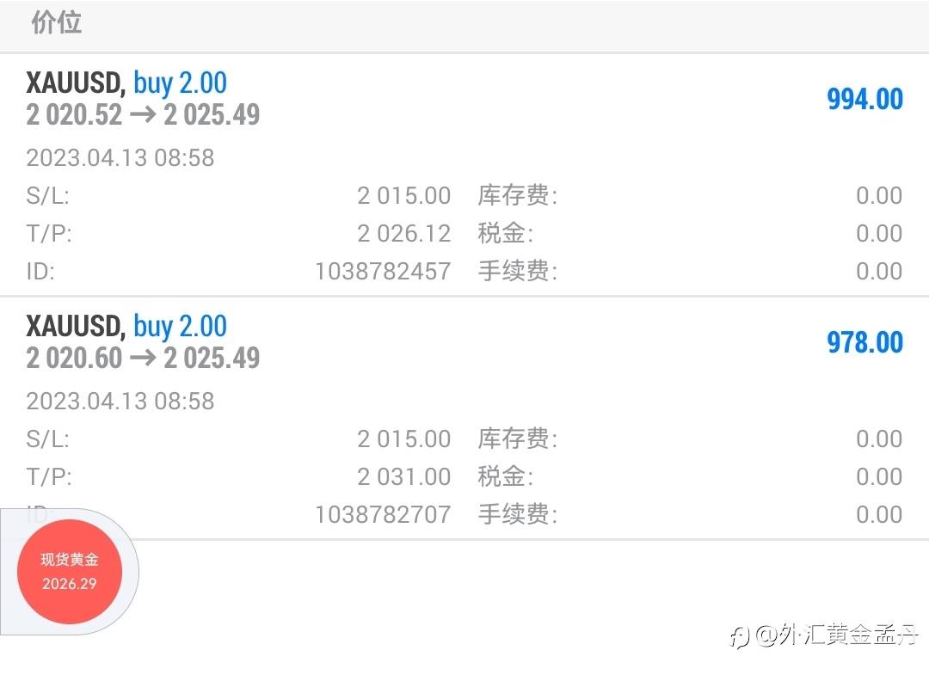Tap the first position's 税金 label
The width and height of the screenshot is (929, 675).
click(x=505, y=233)
